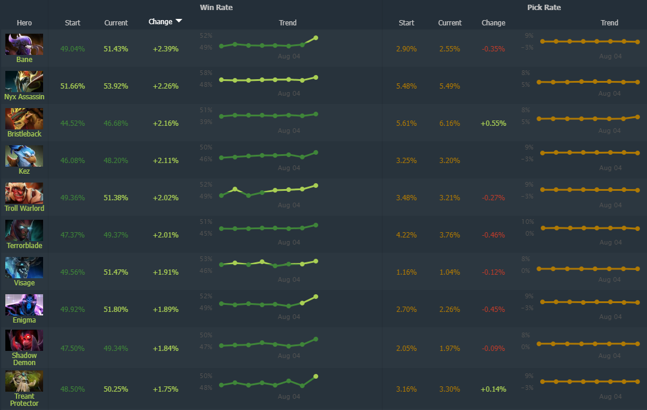Click Shadow Demon +1.84% win rate change
This screenshot has width=647, height=410.
[x=165, y=348]
